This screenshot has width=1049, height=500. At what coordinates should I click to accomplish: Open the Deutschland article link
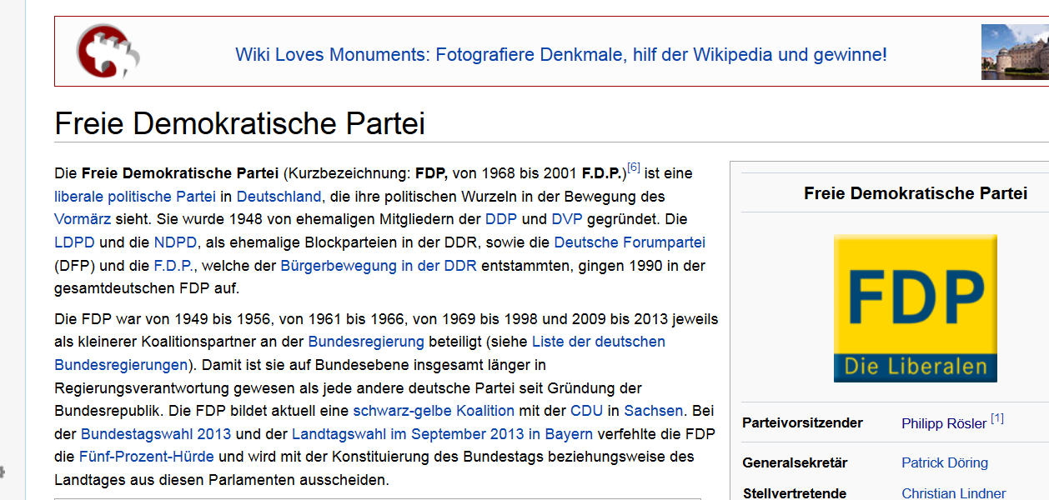[279, 197]
